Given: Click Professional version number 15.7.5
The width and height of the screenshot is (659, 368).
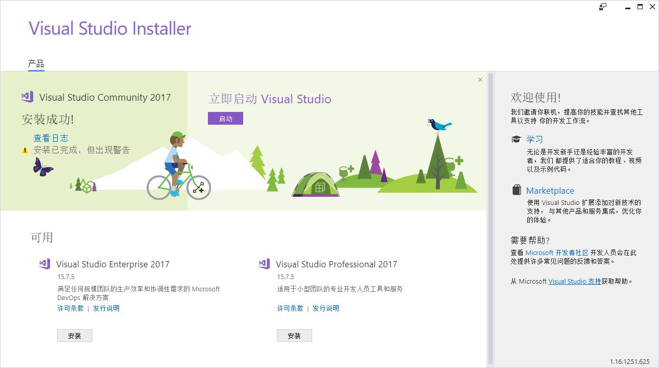Looking at the screenshot, I should tap(286, 277).
